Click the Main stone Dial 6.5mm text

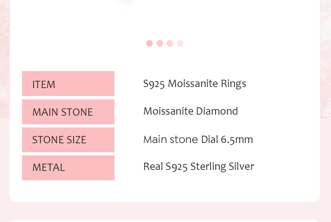tap(198, 139)
